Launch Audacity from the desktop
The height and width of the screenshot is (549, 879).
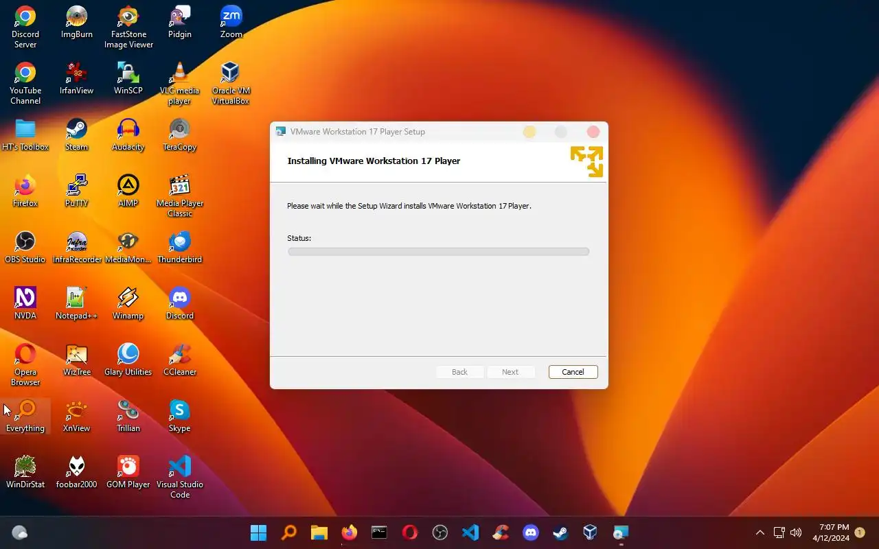[128, 135]
